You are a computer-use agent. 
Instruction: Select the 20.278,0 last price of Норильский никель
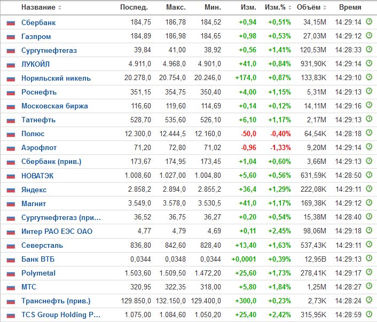pos(138,77)
